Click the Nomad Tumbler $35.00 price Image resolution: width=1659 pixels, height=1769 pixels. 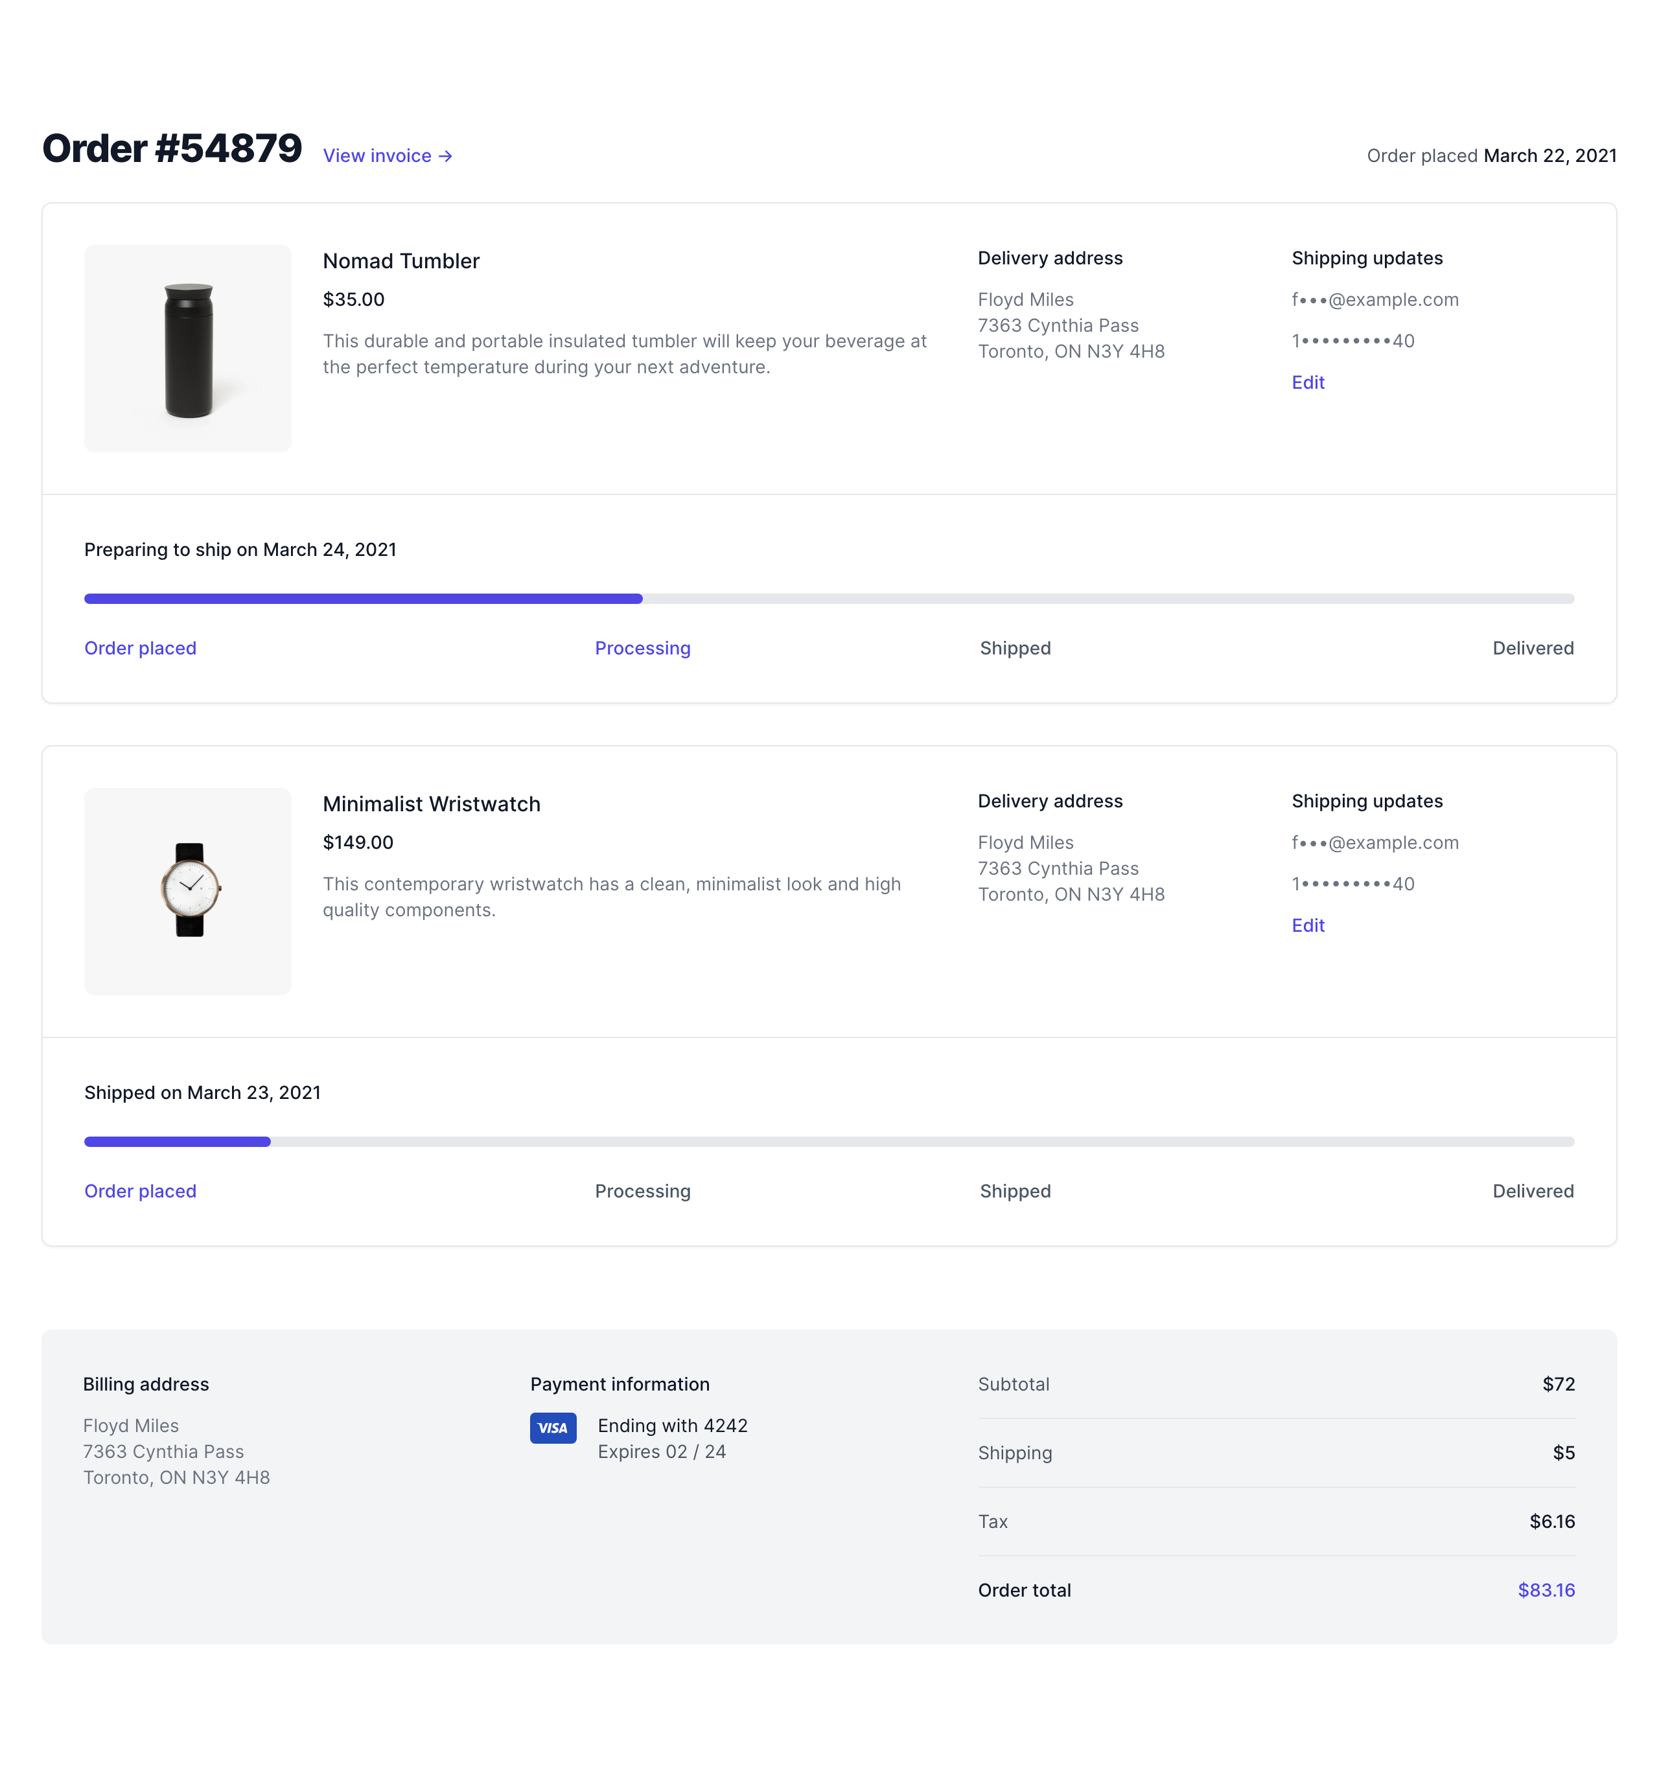coord(353,299)
